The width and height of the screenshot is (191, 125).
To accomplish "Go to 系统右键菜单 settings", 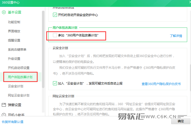I will coord(17,49).
